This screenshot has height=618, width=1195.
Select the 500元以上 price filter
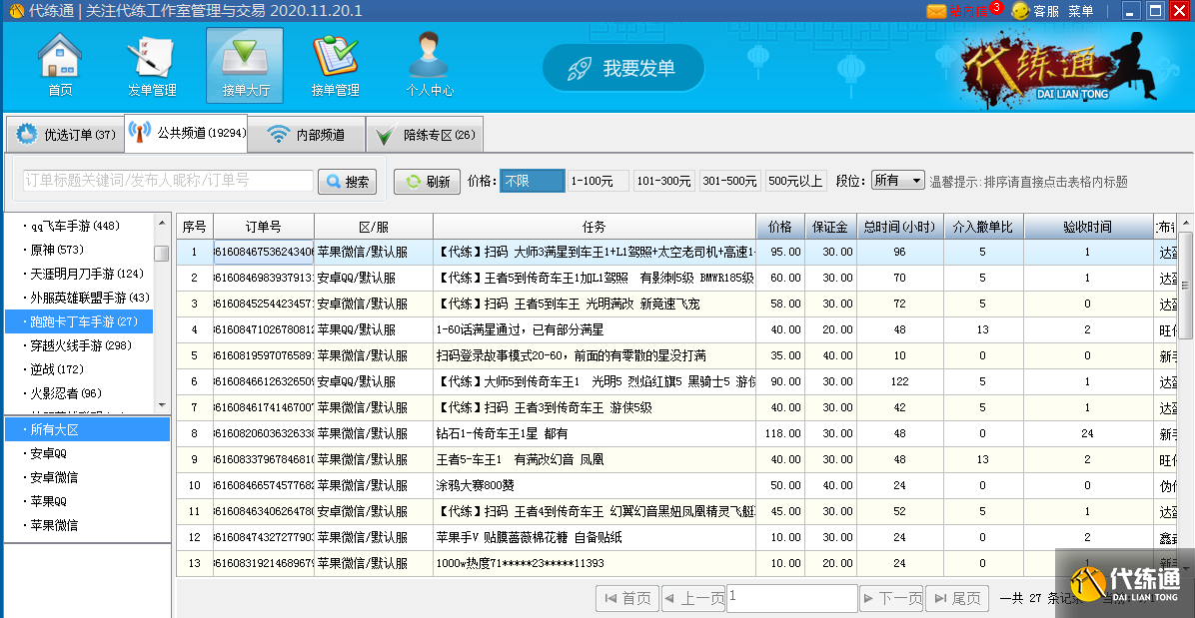(x=795, y=181)
